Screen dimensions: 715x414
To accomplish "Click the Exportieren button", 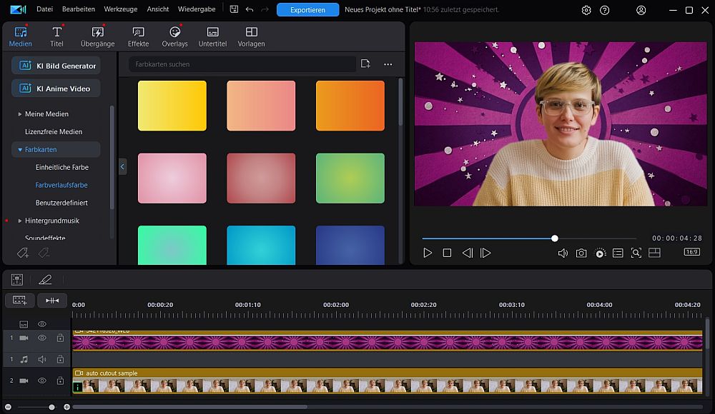I will (307, 10).
